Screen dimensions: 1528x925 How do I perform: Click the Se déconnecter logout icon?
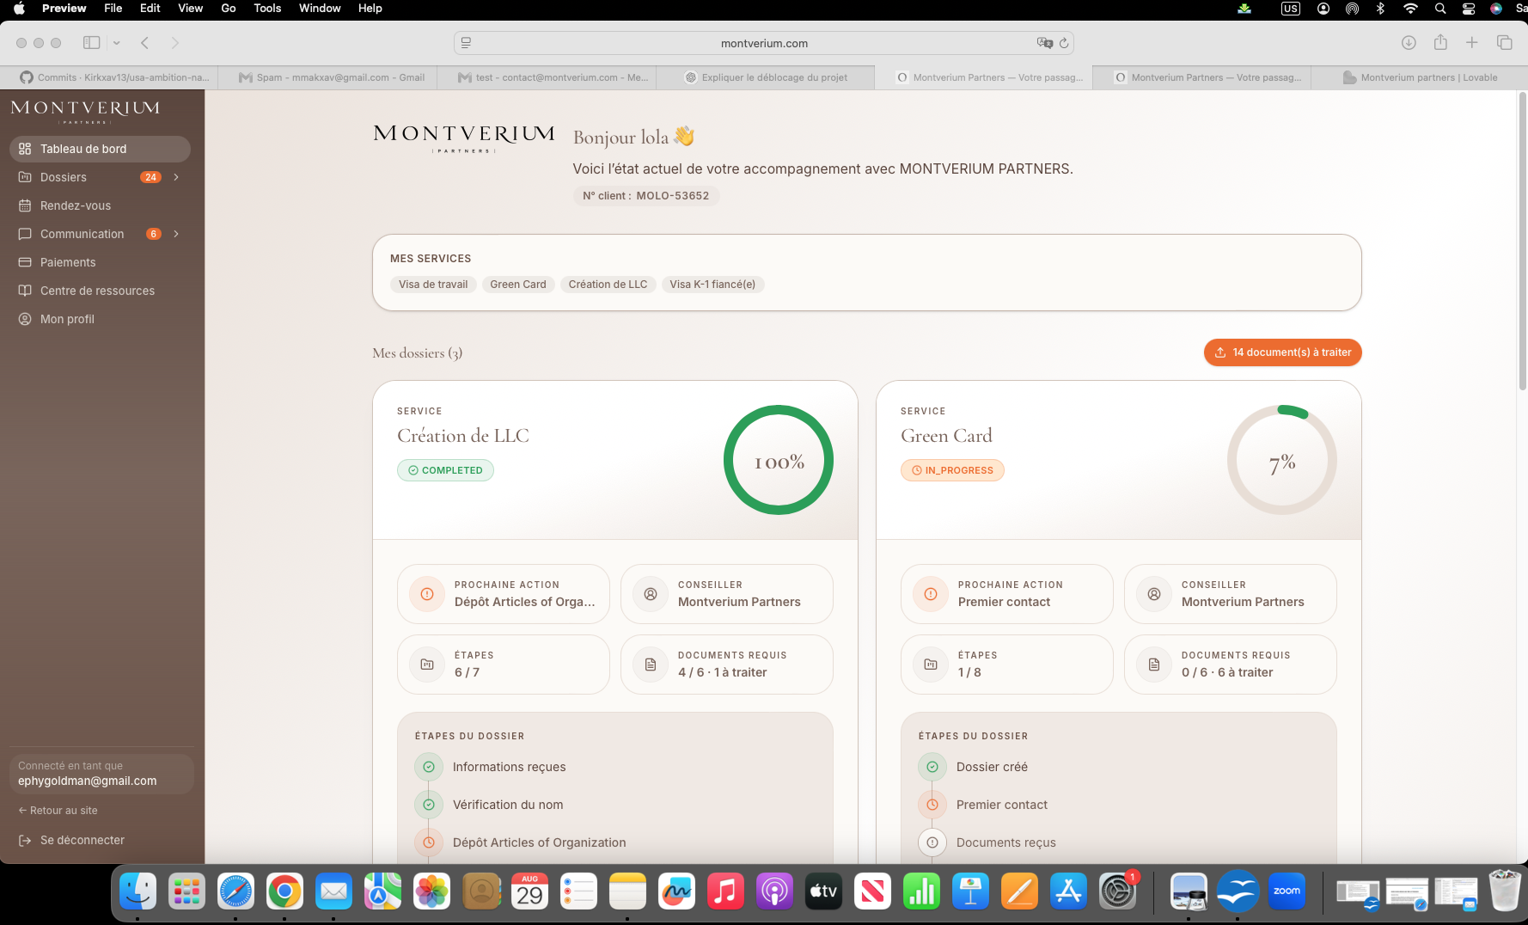(25, 840)
